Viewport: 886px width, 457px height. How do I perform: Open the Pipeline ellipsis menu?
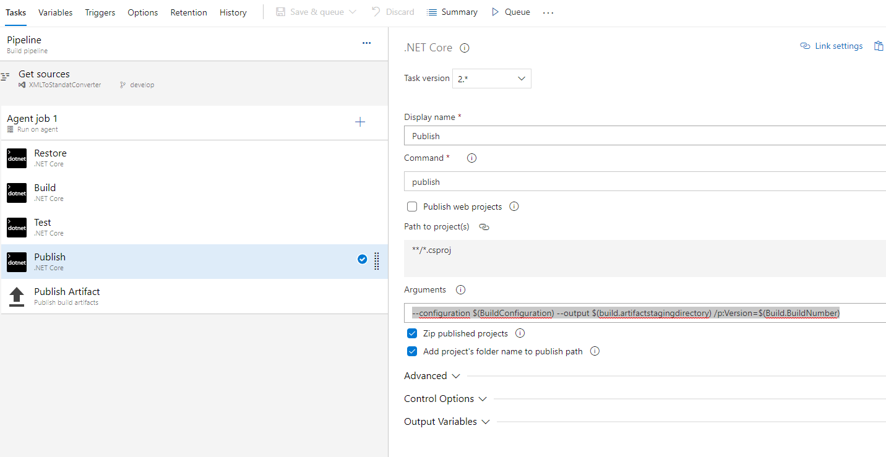tap(366, 43)
